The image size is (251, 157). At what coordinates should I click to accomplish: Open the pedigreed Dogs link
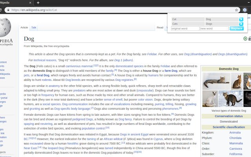83,119
